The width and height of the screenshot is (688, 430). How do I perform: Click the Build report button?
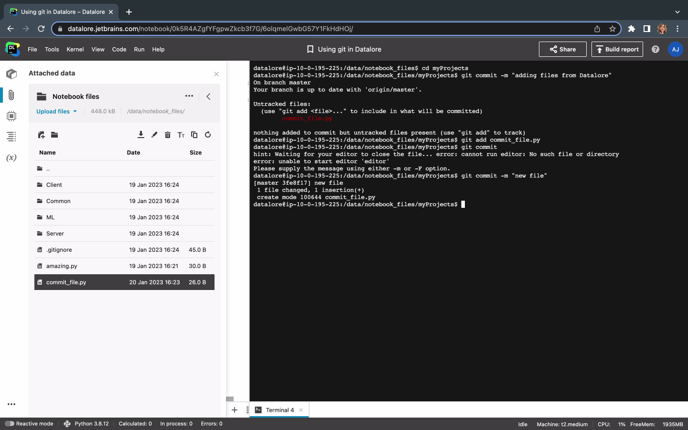point(617,49)
